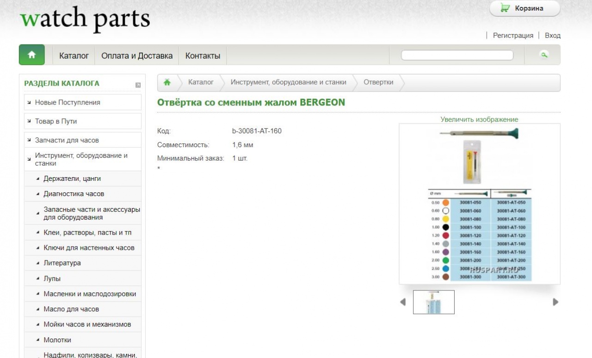This screenshot has width=592, height=358.
Task: Click the РАЗДЕЛЫ КАТАЛОГА sidebar heading
Action: click(x=62, y=84)
